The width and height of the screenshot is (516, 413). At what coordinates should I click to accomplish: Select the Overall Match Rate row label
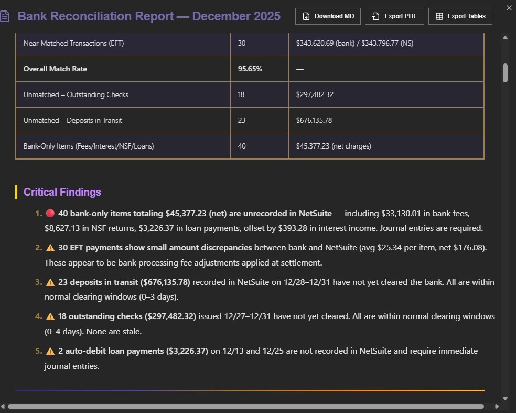click(x=56, y=69)
